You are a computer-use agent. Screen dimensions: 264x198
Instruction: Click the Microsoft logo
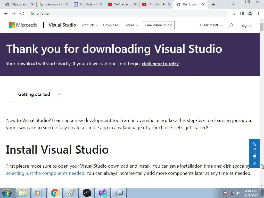click(x=23, y=25)
